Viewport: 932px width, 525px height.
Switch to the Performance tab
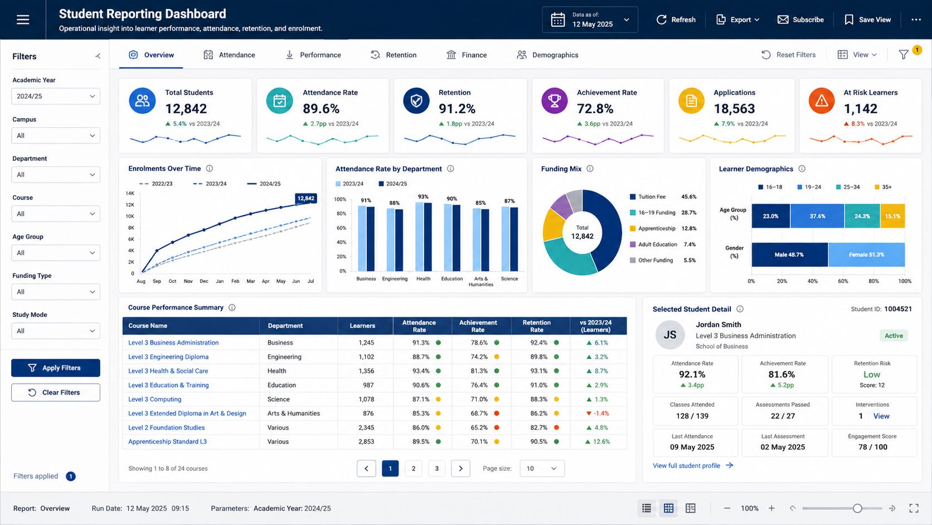coord(313,55)
